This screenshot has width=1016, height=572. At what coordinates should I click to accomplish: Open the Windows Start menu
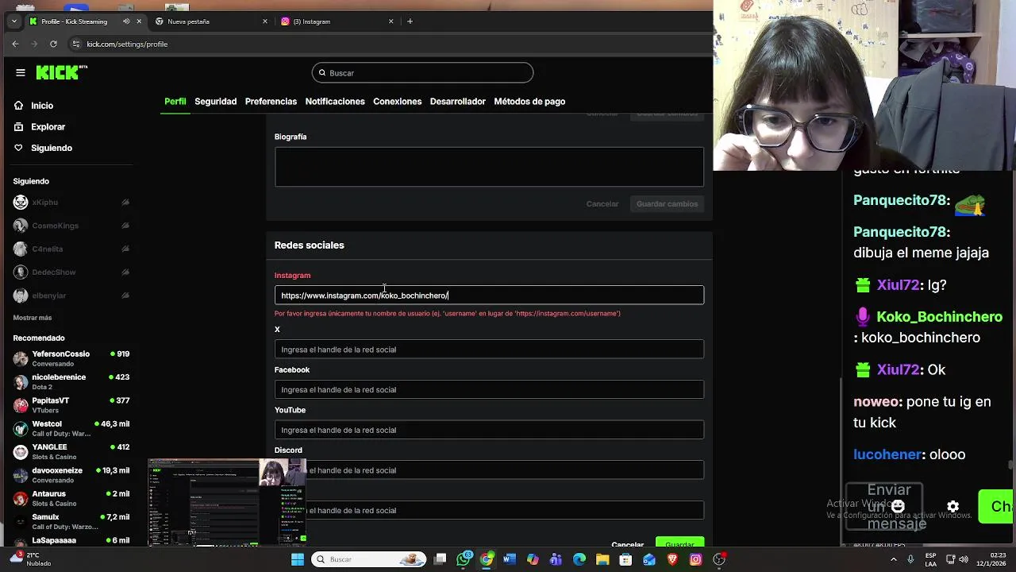(297, 559)
